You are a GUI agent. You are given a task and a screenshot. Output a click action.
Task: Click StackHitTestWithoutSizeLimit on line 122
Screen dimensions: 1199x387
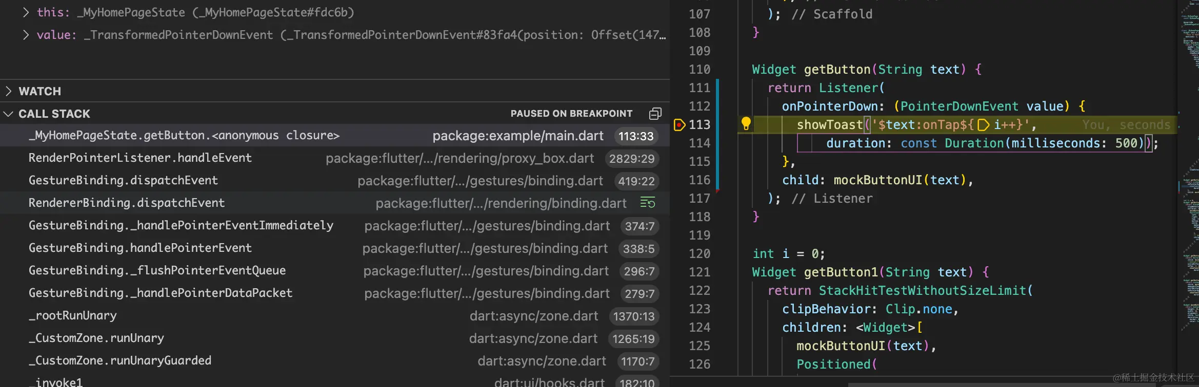pyautogui.click(x=922, y=290)
